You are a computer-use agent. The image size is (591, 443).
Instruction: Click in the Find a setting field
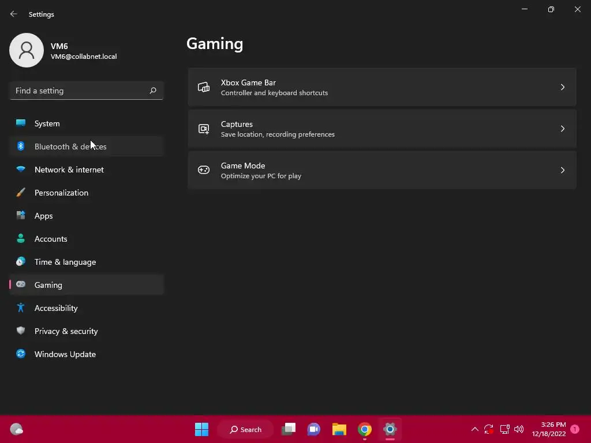point(87,91)
